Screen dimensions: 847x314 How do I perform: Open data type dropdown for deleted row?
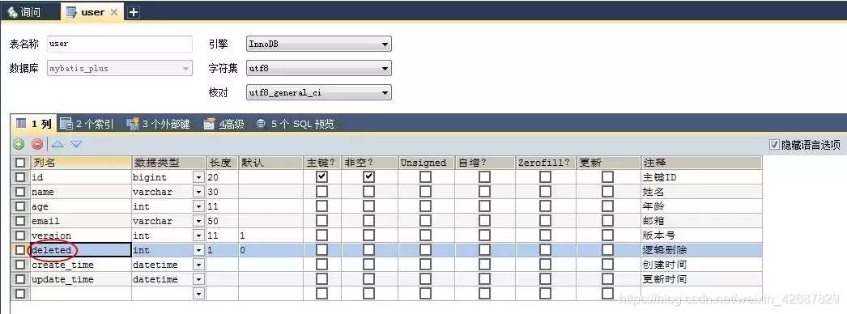tap(198, 250)
